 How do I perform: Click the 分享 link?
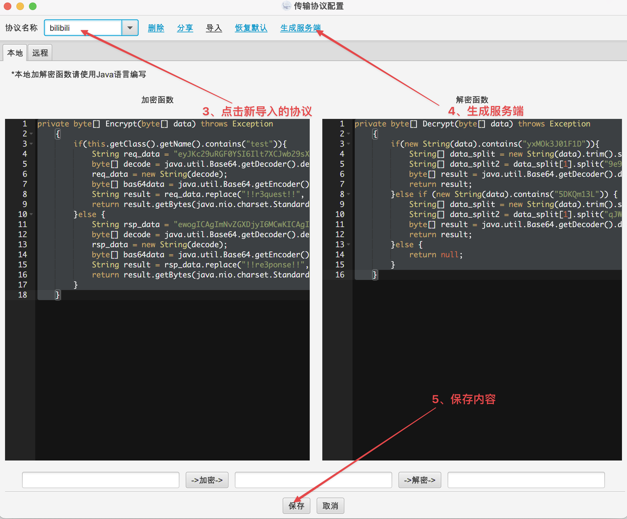185,28
